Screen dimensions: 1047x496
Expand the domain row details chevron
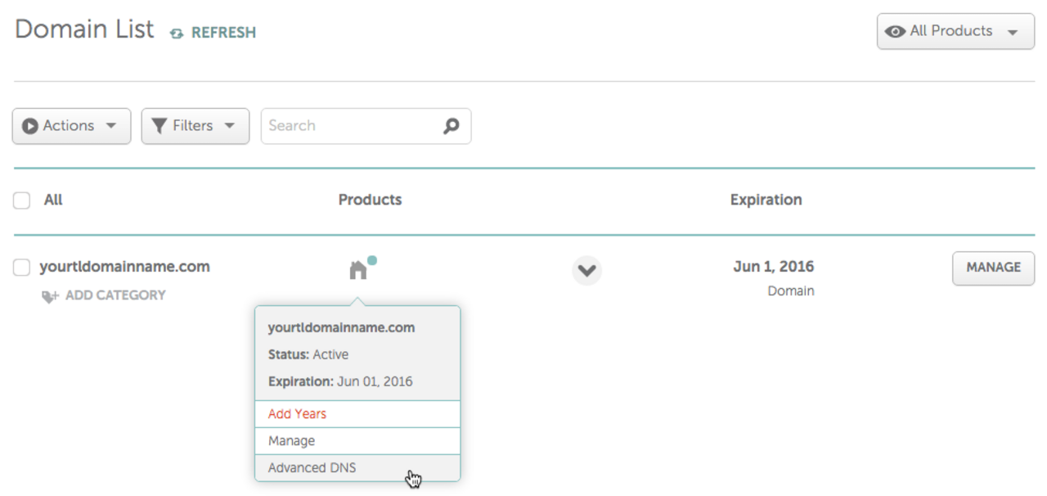(x=586, y=270)
